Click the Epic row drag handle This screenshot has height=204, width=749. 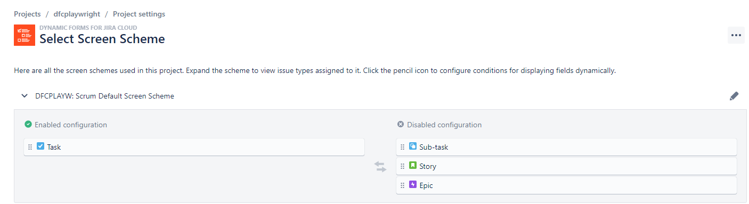click(x=403, y=185)
